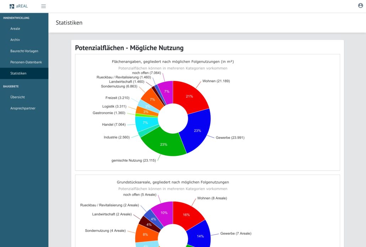366x247 pixels.
Task: Click the label noch offen (5 Areale)
Action: 140,195
